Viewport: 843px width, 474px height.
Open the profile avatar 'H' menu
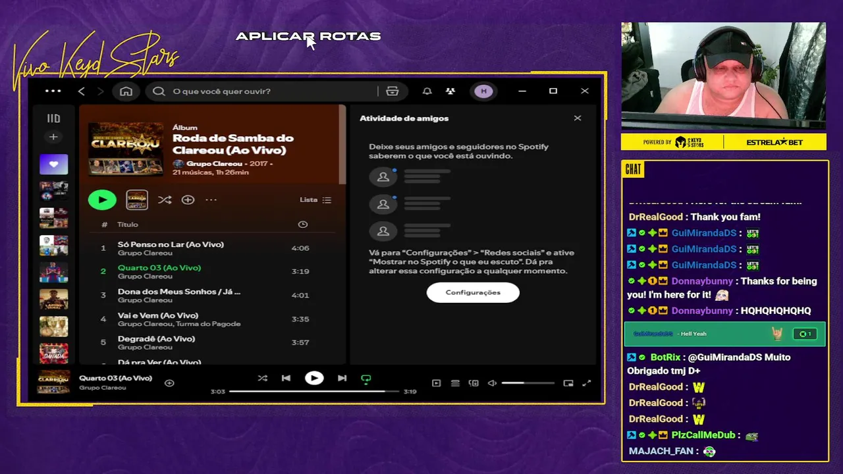(x=483, y=91)
